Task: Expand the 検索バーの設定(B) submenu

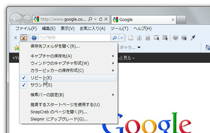Action: (69, 95)
